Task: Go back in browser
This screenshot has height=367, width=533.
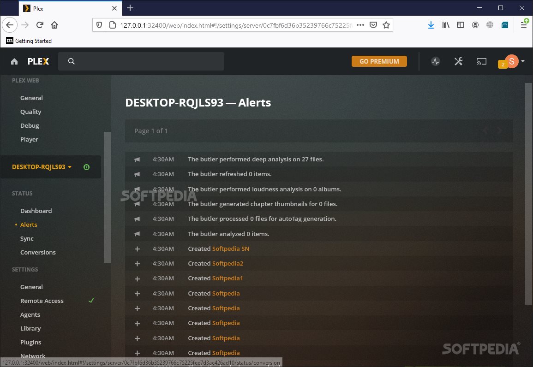Action: pyautogui.click(x=10, y=25)
